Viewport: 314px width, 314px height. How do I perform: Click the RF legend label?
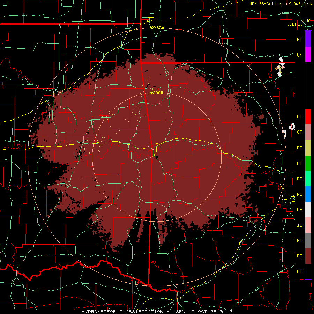point(299,39)
